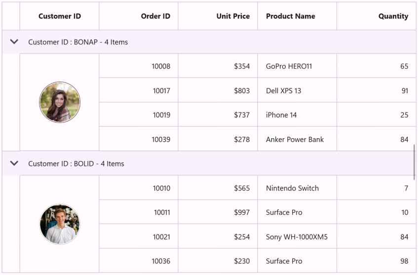Viewport: 418px width, 275px height.
Task: Click the BONAP customer avatar photo
Action: coord(60,102)
